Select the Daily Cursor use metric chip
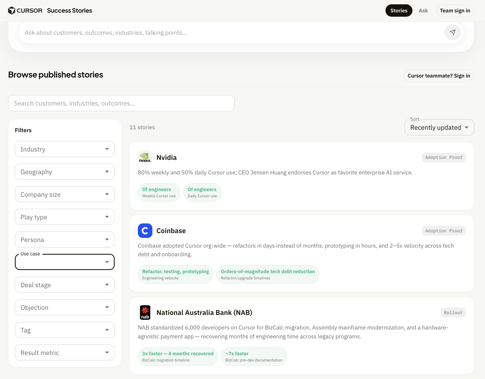 click(x=202, y=192)
